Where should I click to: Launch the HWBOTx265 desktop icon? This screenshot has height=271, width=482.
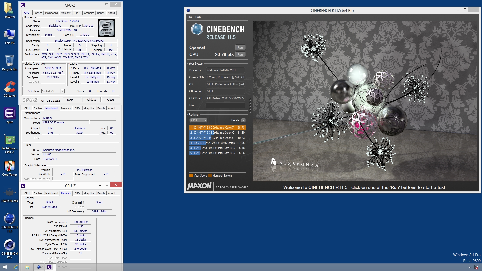tap(9, 195)
